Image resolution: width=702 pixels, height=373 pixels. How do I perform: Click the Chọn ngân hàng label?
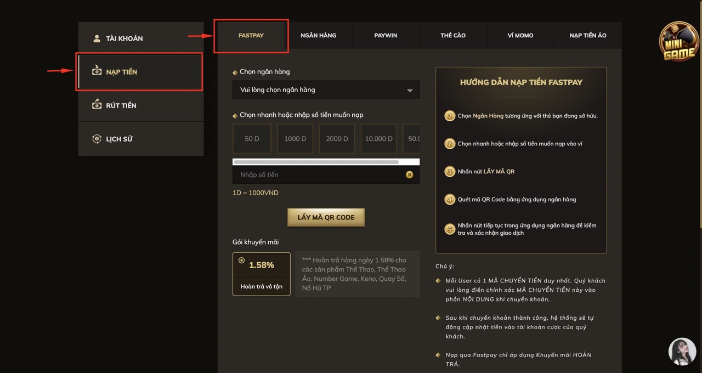point(264,72)
